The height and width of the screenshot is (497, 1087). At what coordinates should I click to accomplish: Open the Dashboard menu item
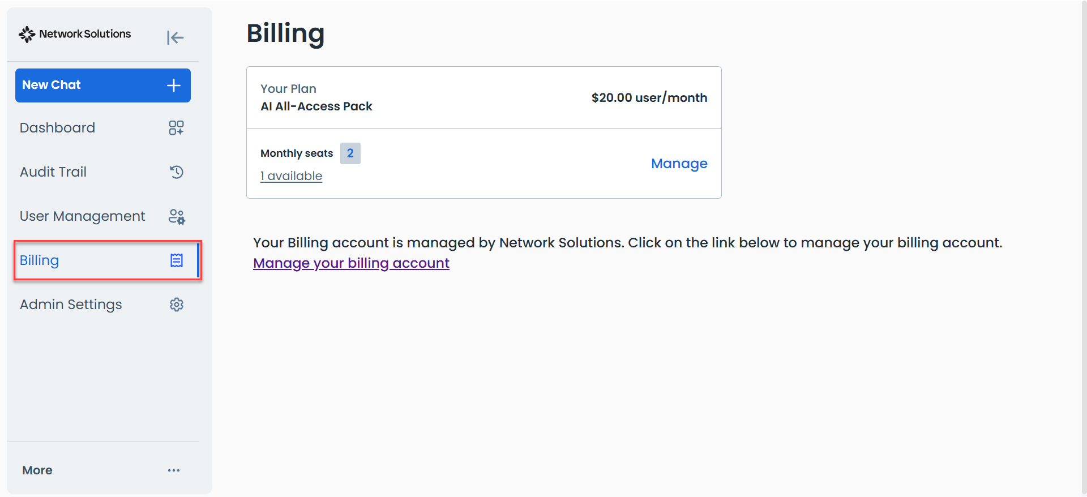pos(103,128)
